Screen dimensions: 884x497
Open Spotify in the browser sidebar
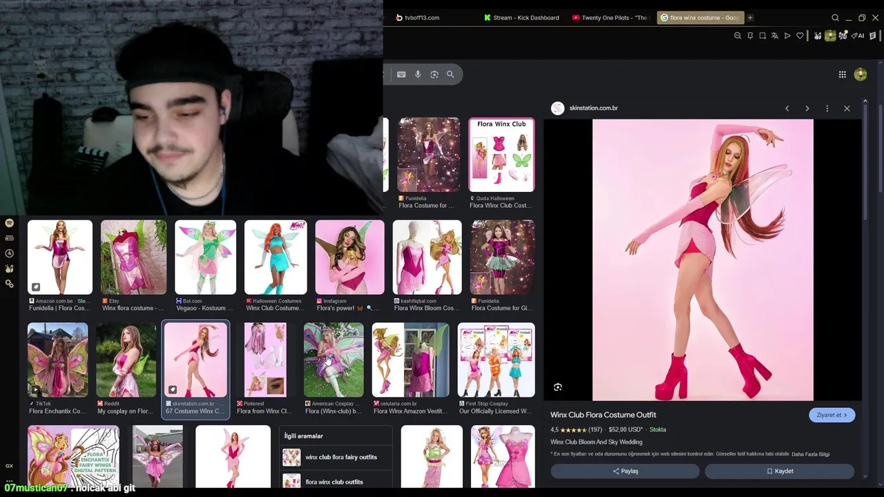[x=9, y=223]
